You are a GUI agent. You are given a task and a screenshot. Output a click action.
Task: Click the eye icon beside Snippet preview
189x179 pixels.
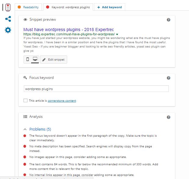25,19
